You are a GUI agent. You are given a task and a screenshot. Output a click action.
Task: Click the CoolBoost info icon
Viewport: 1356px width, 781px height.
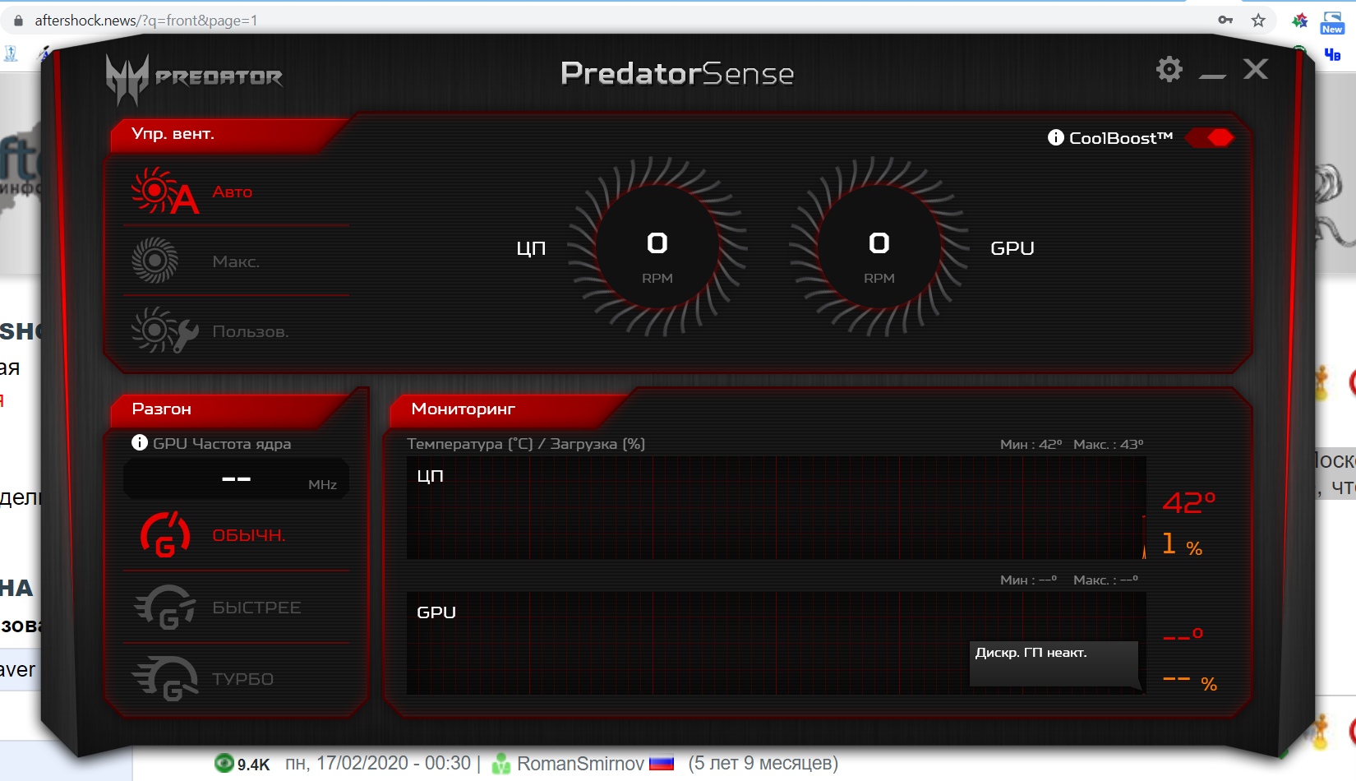[1055, 138]
